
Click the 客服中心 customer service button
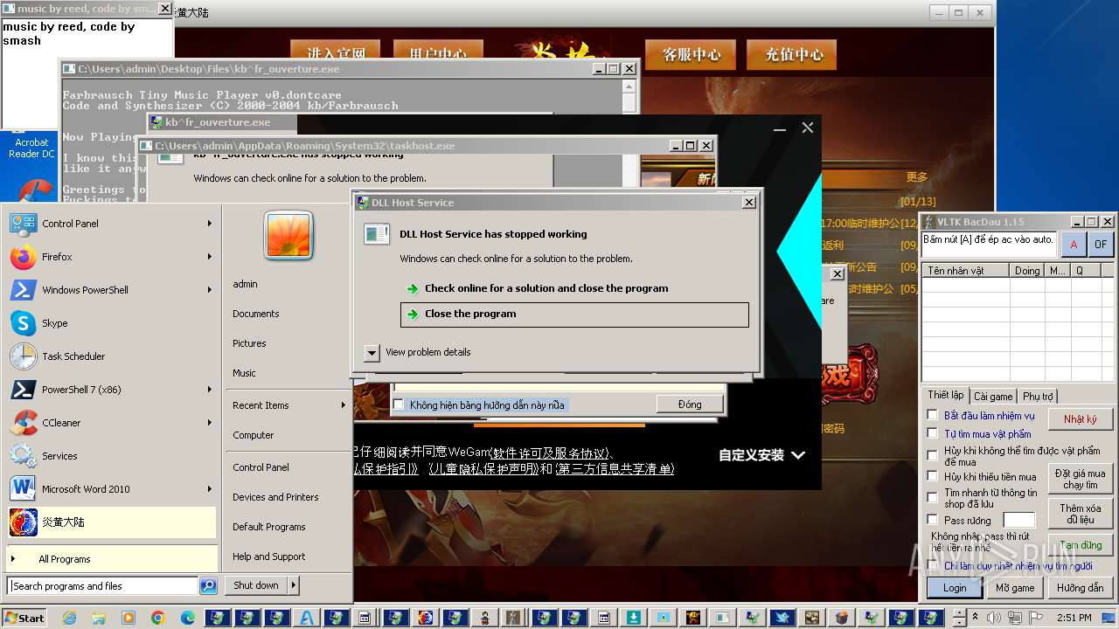692,54
